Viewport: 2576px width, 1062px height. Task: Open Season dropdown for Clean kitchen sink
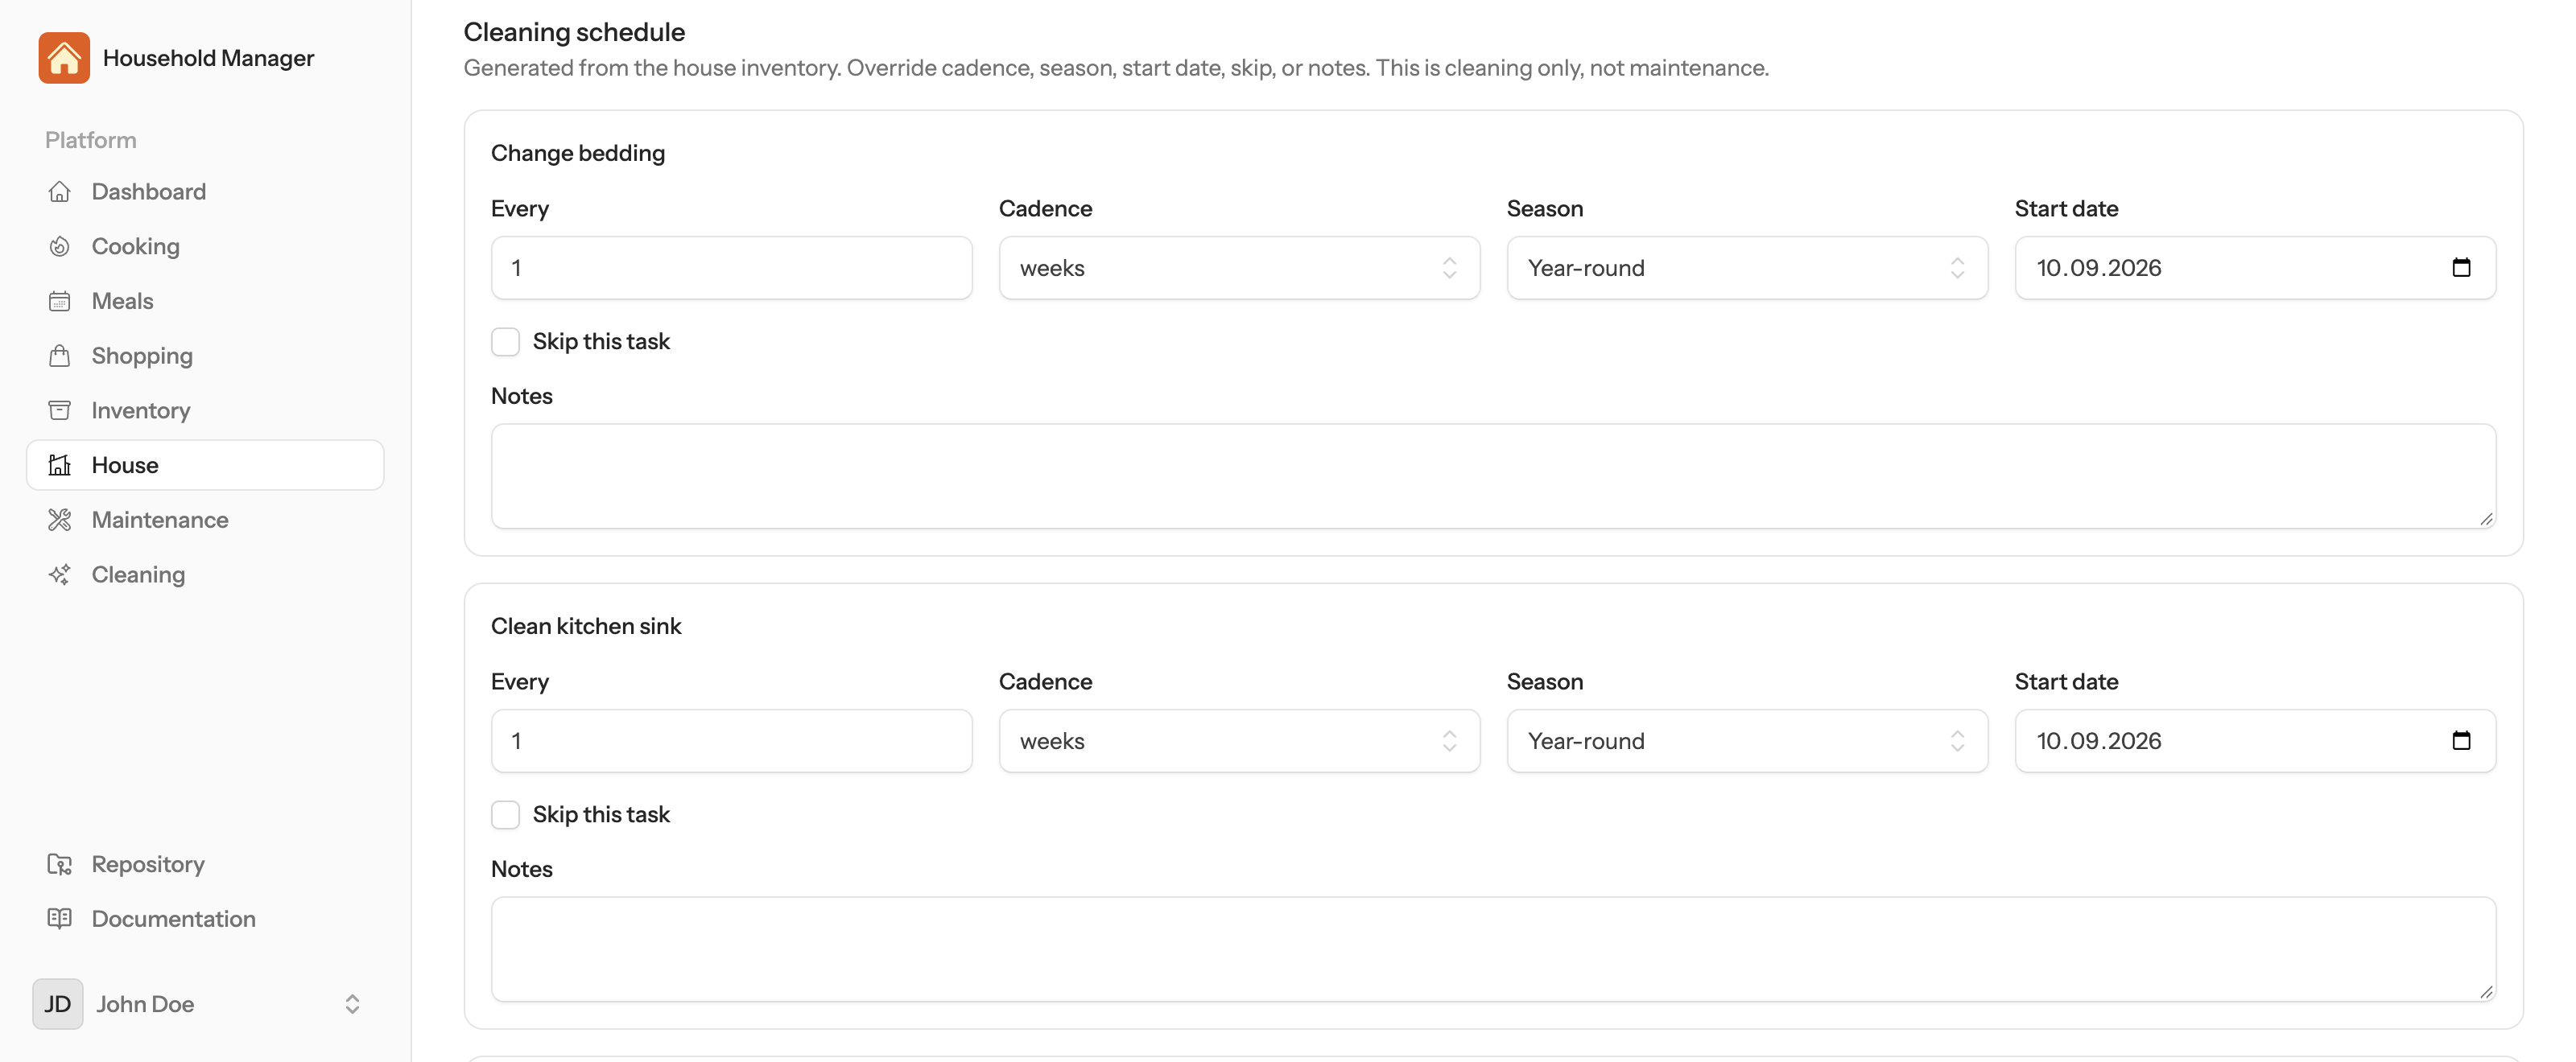[x=1747, y=741]
